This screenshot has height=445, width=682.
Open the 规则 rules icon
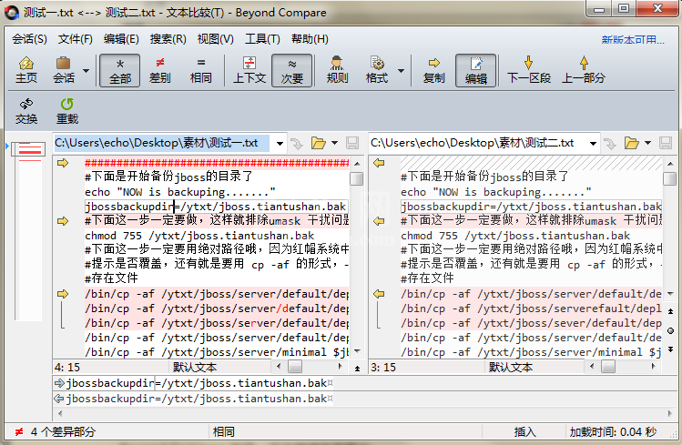(x=337, y=70)
